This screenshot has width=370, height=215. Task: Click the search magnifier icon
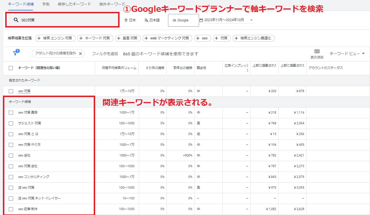point(16,20)
